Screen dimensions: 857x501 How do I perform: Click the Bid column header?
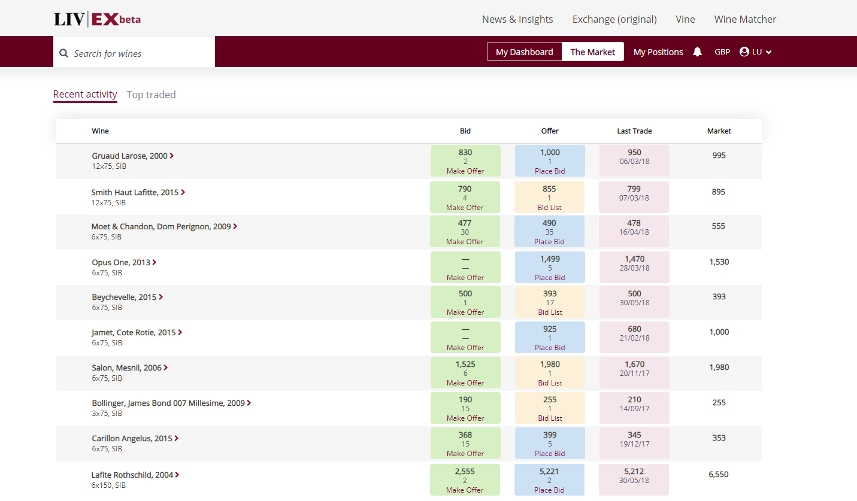point(465,131)
